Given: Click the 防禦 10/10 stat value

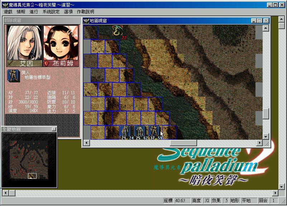Looking at the screenshot, I should pyautogui.click(x=69, y=102).
